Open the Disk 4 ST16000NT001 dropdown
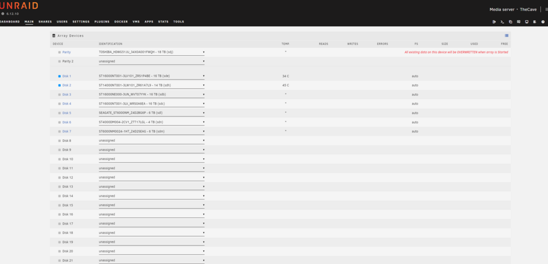Screen dimensions: 548x264 point(152,104)
